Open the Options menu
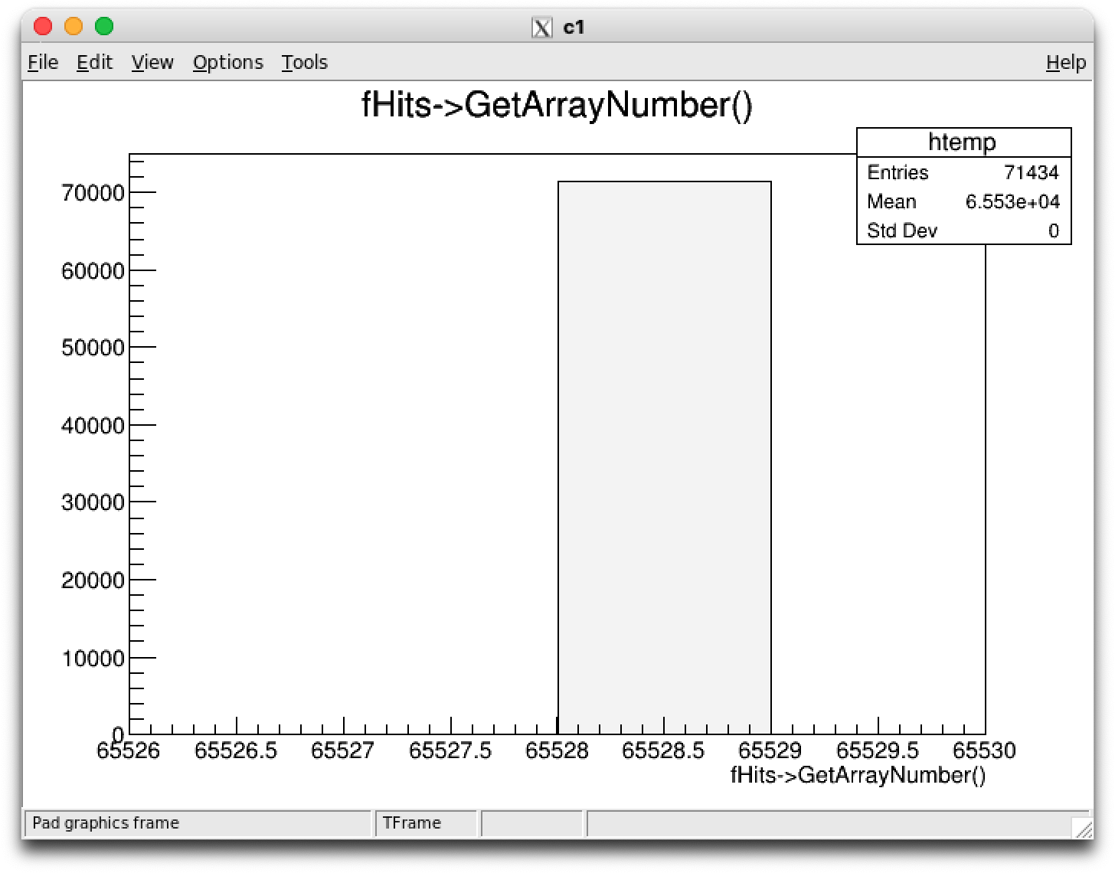 (227, 62)
